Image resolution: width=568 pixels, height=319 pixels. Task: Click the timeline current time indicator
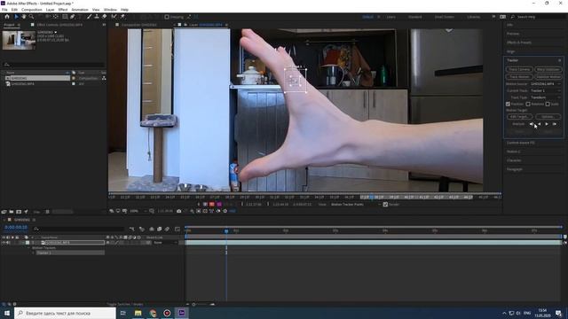click(226, 230)
